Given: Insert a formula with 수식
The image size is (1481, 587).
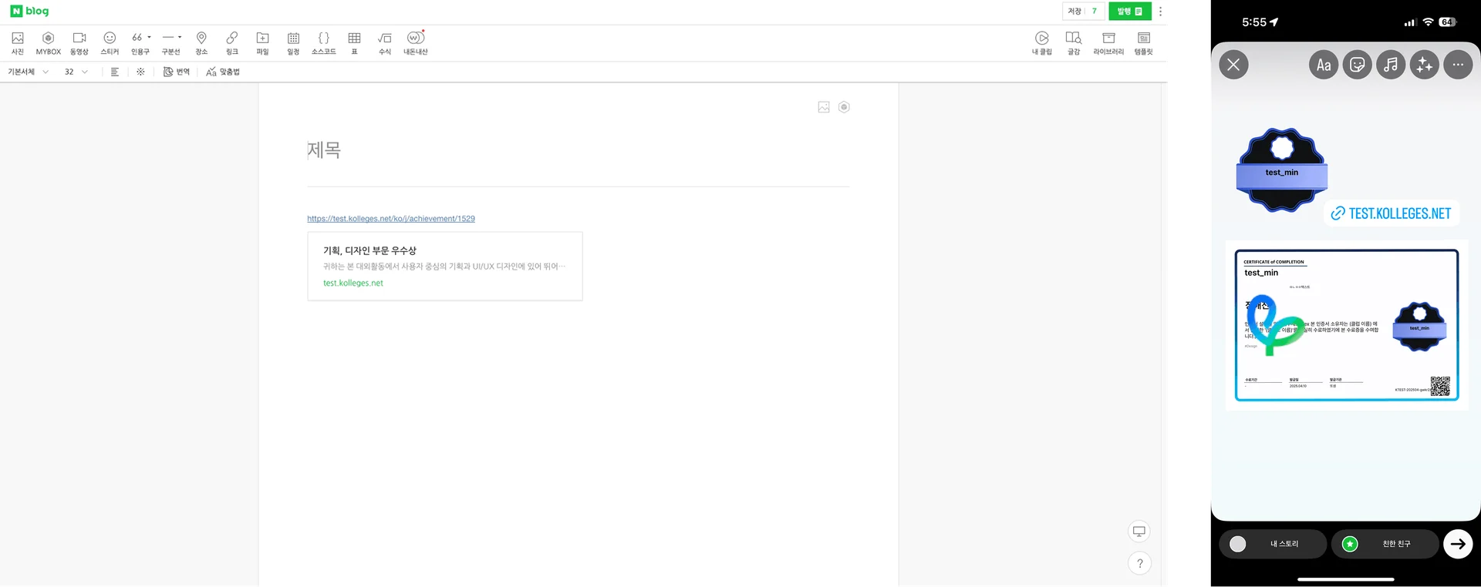Looking at the screenshot, I should point(385,43).
